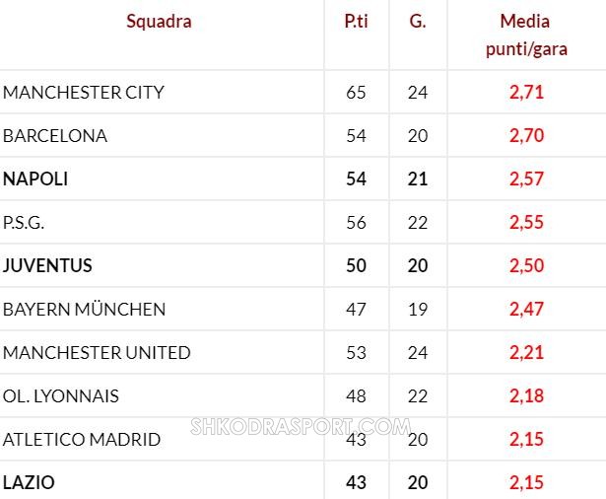The image size is (606, 499).
Task: Click the ATLETICO MADRID team name
Action: [82, 440]
